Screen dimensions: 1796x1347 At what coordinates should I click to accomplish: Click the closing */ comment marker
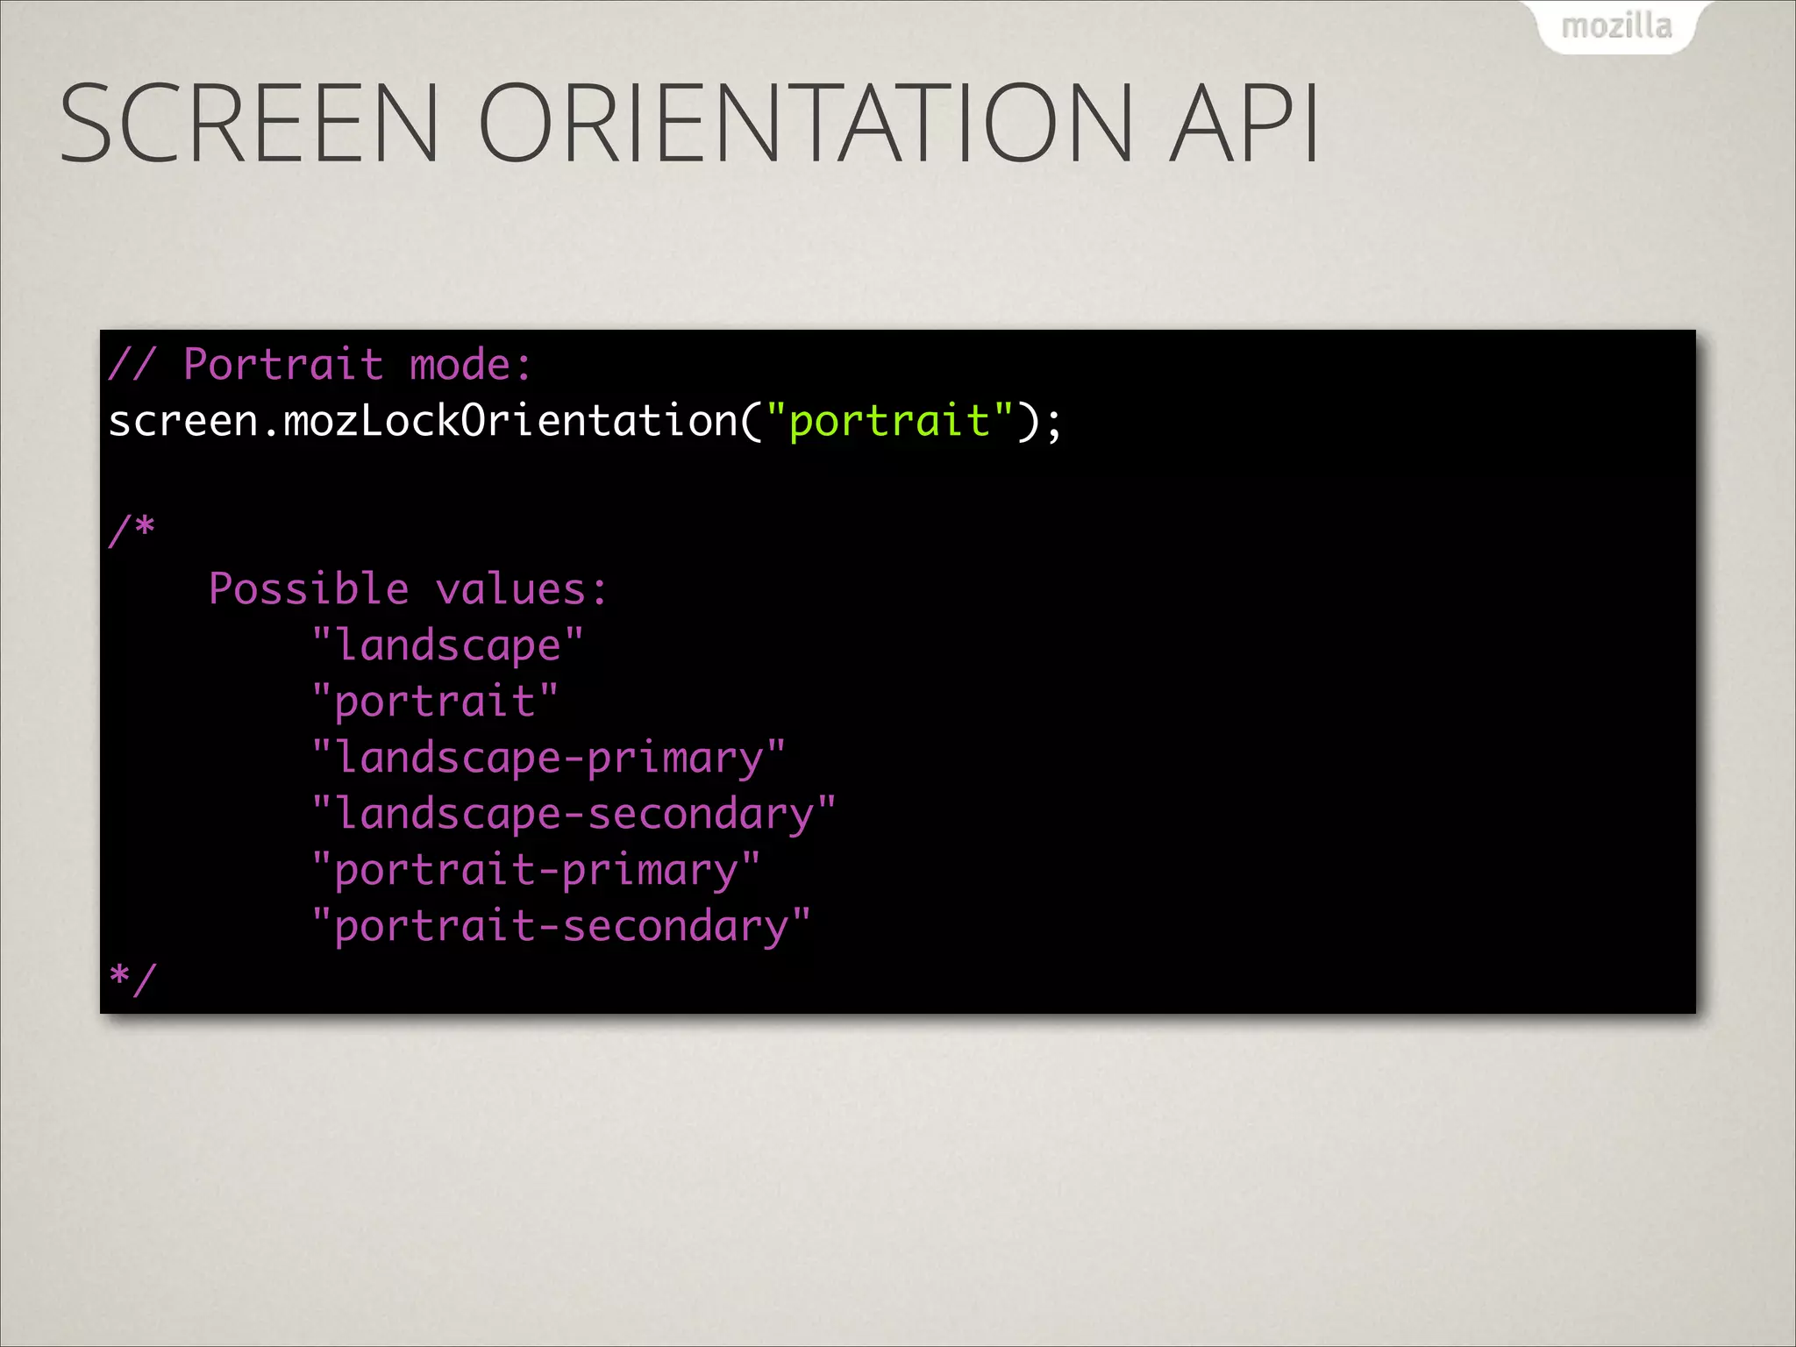pyautogui.click(x=132, y=980)
